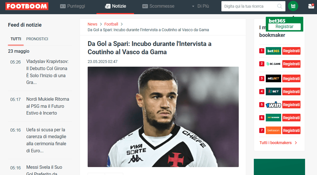Viewport: 317px width, 175px height.
Task: Expand the Di Più dropdown menu
Action: tap(200, 6)
